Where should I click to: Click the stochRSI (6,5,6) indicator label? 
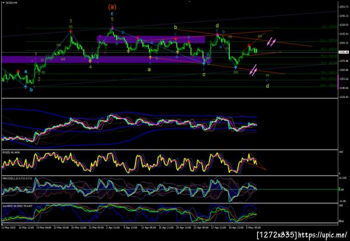pyautogui.click(x=17, y=206)
